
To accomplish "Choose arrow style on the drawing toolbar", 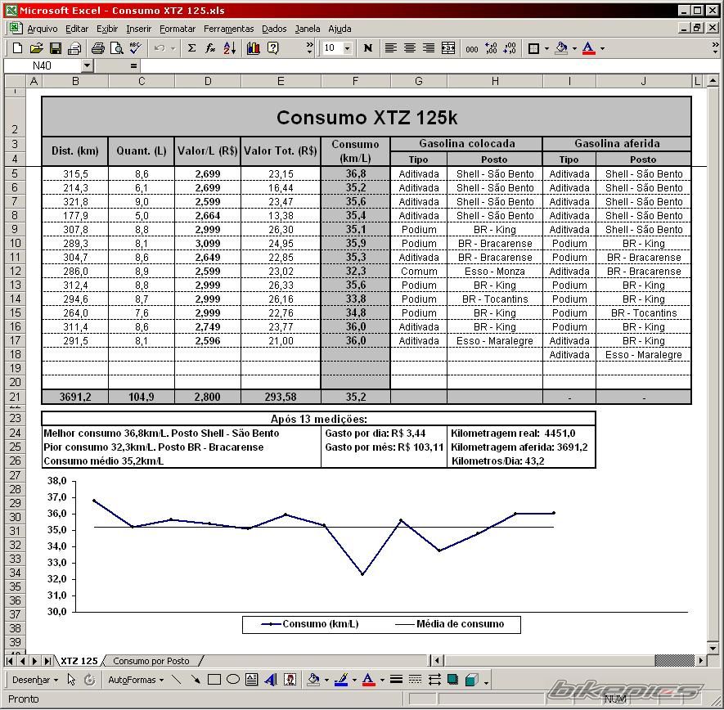I will click(434, 680).
